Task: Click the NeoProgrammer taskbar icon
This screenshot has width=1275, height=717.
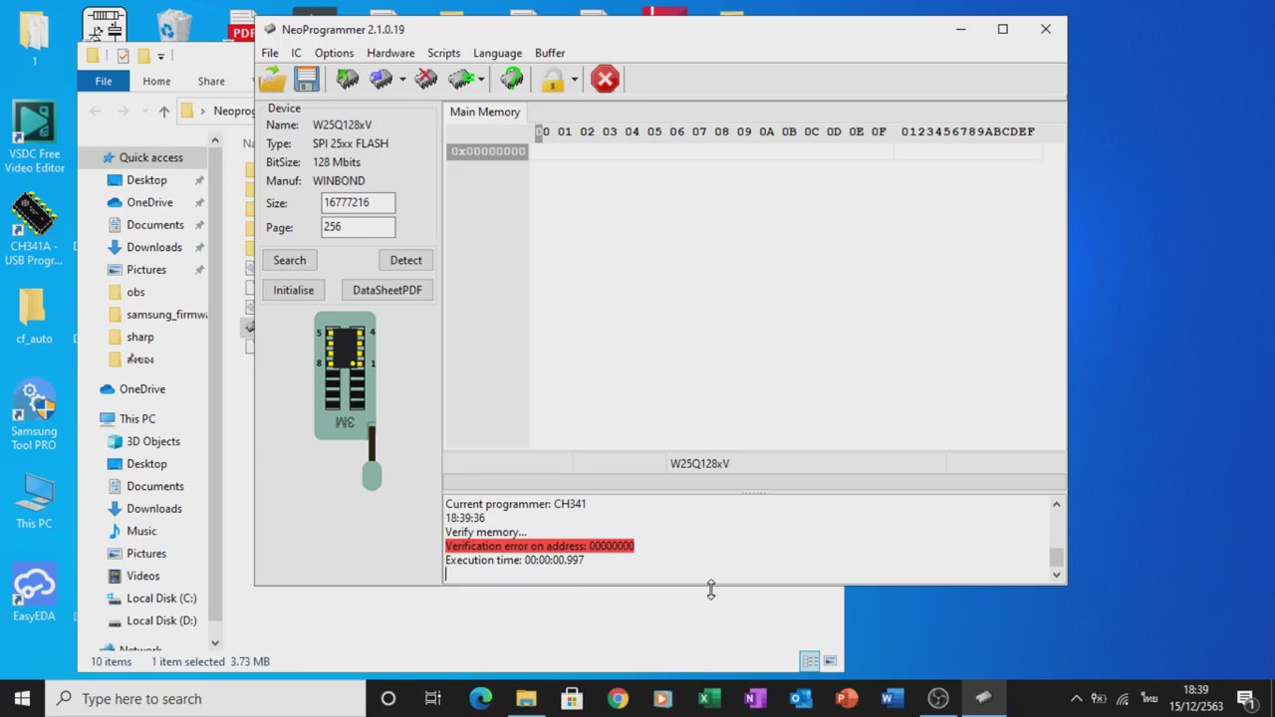Action: click(x=983, y=698)
